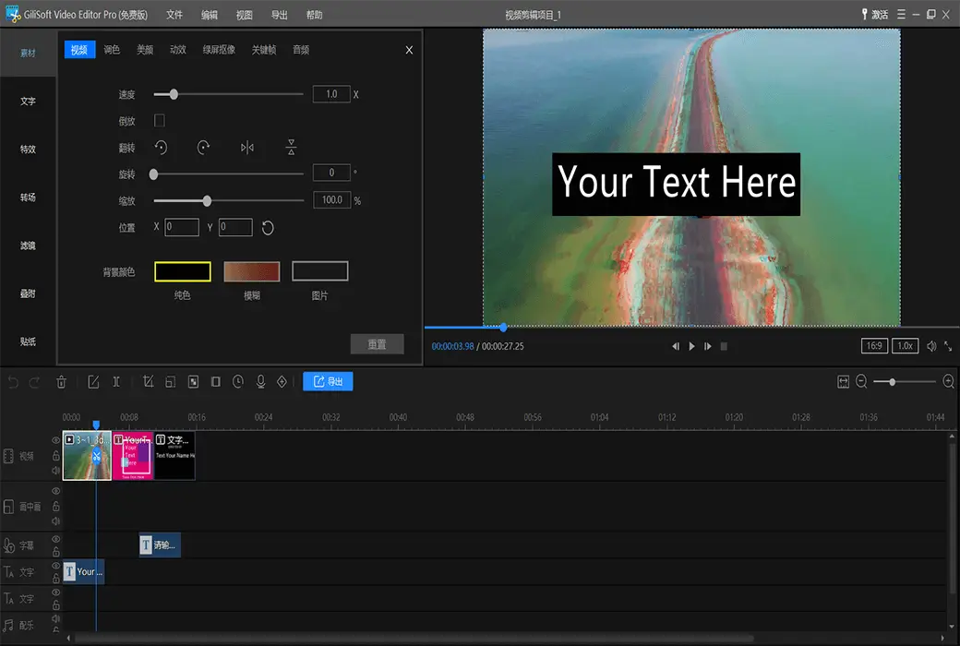Click the undo arrow in the timeline toolbar
Image resolution: width=960 pixels, height=646 pixels.
coord(13,382)
